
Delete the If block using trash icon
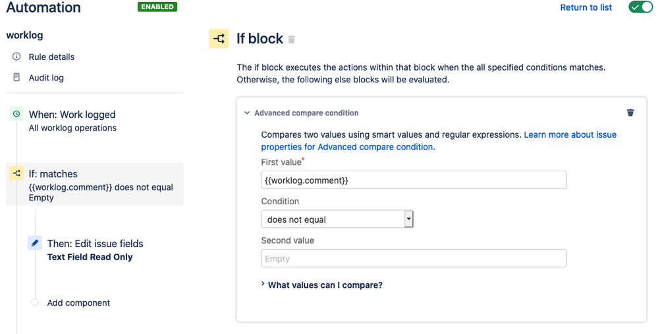pyautogui.click(x=292, y=40)
